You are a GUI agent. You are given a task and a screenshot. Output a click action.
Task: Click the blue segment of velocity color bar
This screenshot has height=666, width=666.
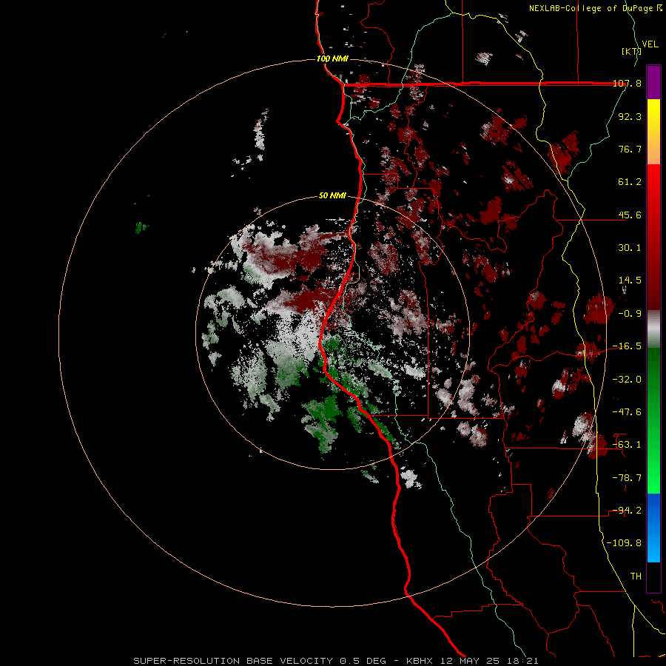[x=653, y=528]
